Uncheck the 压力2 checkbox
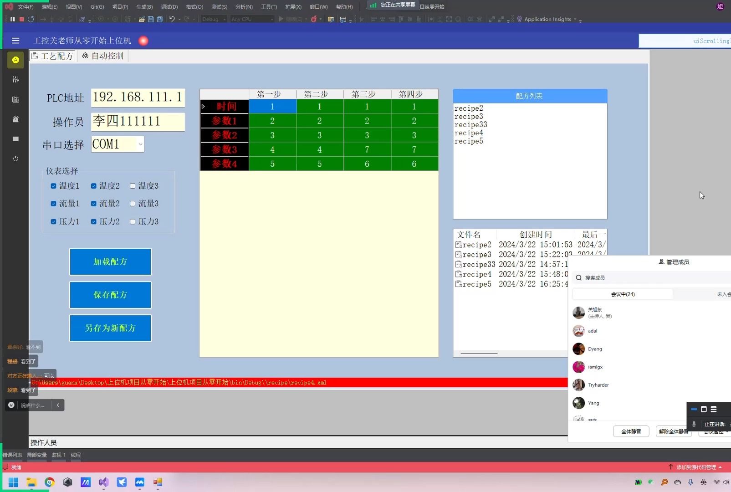 (x=93, y=221)
